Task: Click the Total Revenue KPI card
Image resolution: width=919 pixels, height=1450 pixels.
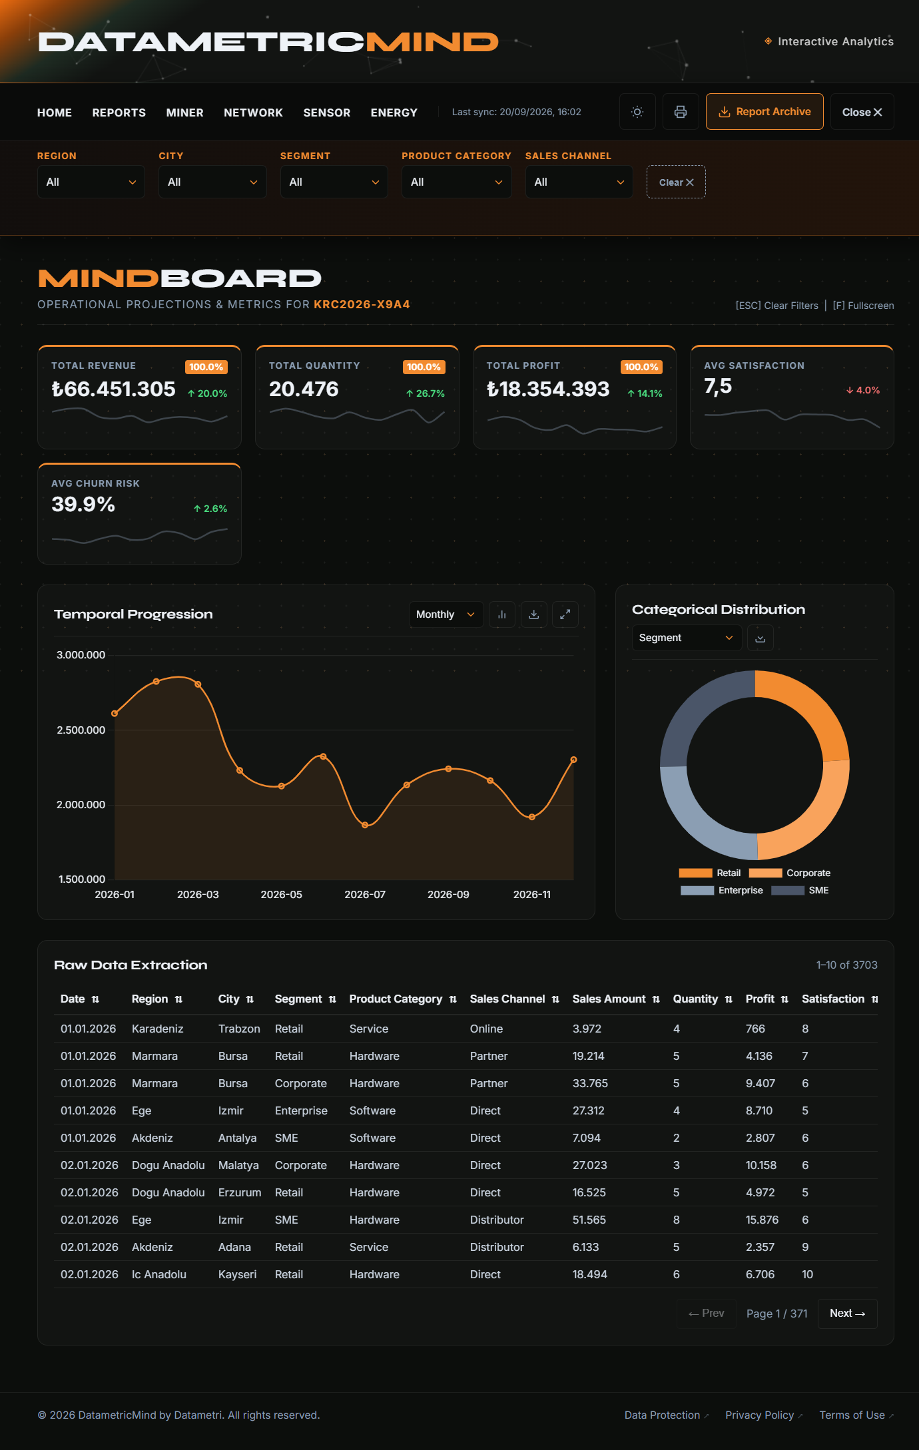Action: point(139,397)
